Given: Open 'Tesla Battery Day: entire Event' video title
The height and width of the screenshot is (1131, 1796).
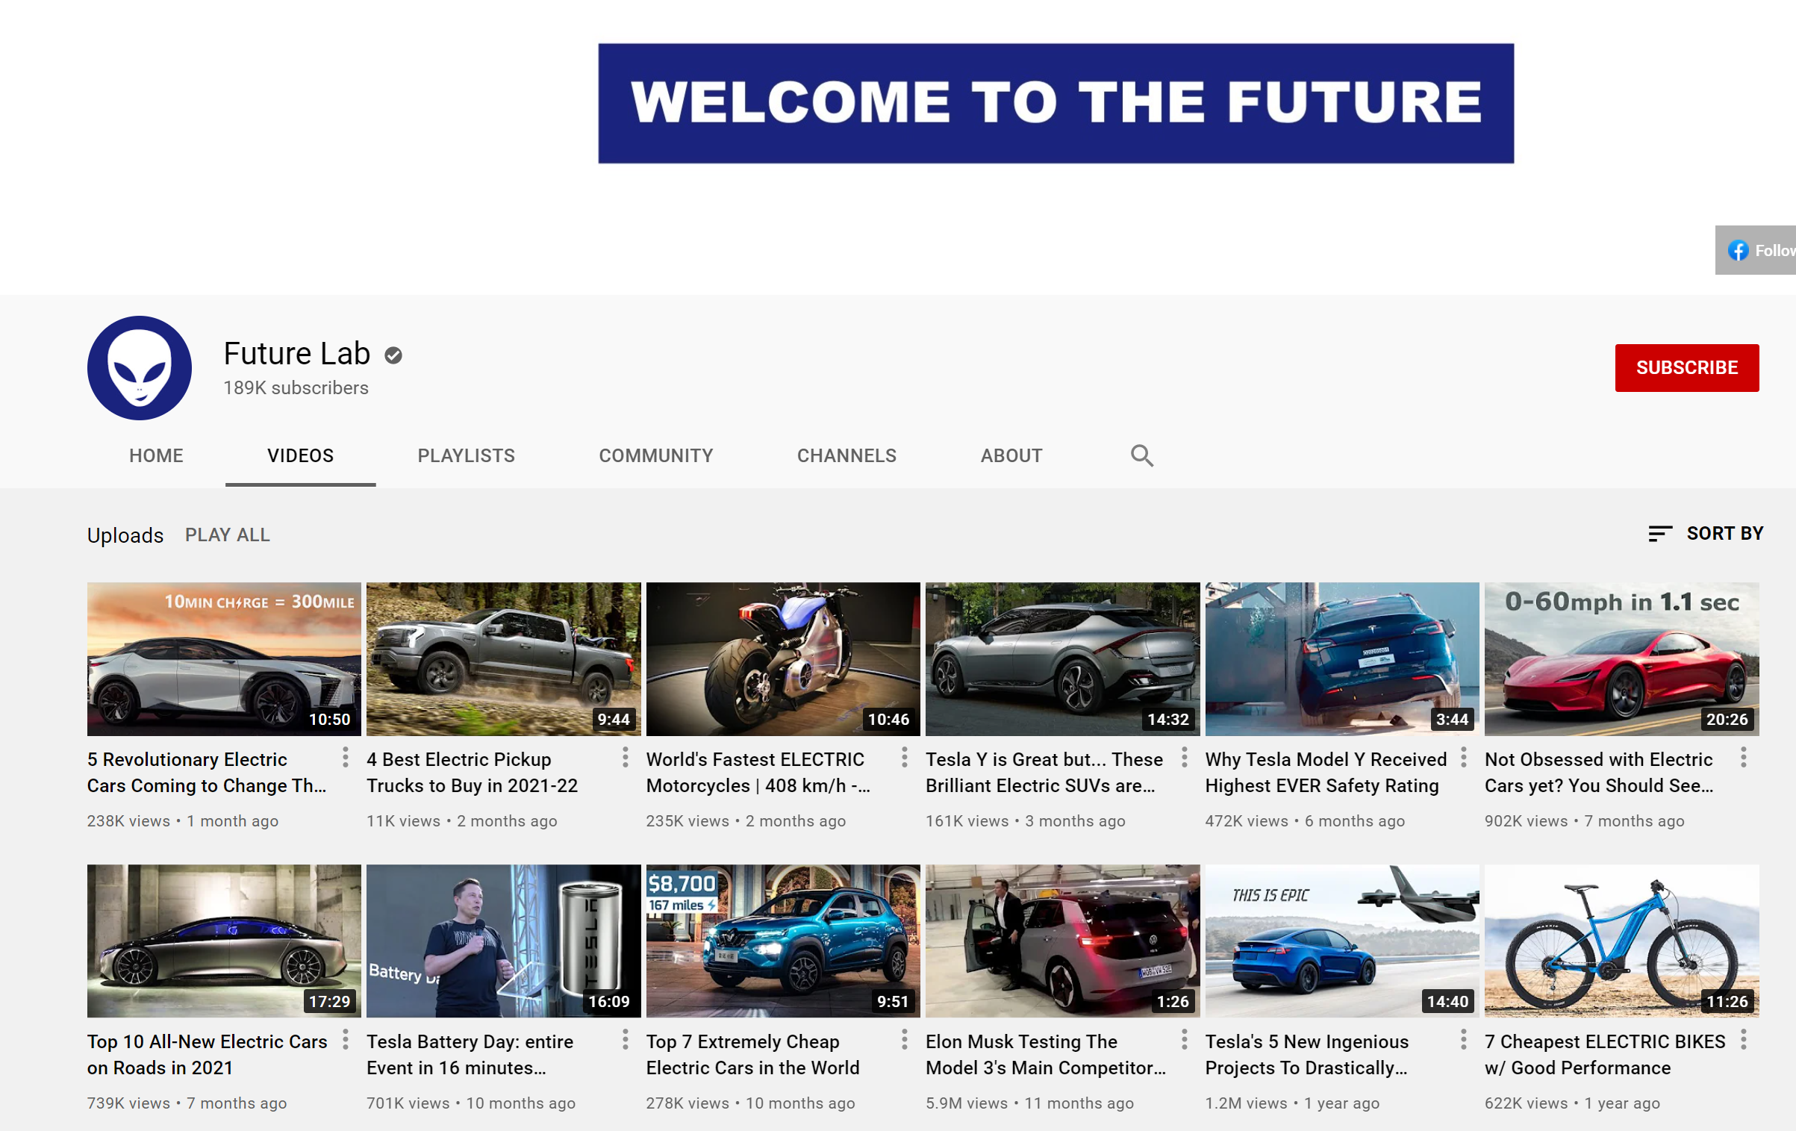Looking at the screenshot, I should point(470,1055).
